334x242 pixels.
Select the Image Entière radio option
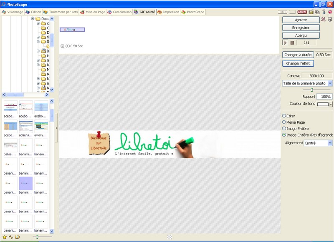click(284, 129)
